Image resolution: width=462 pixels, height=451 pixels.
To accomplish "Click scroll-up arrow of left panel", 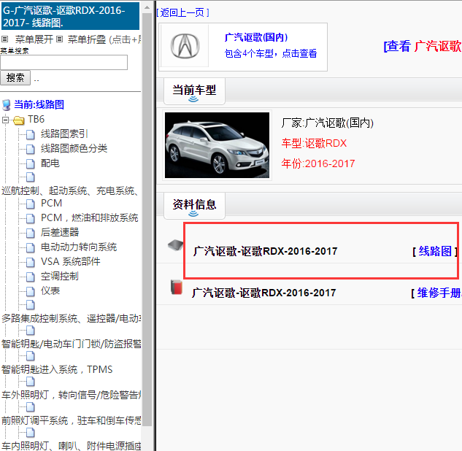I will [147, 7].
